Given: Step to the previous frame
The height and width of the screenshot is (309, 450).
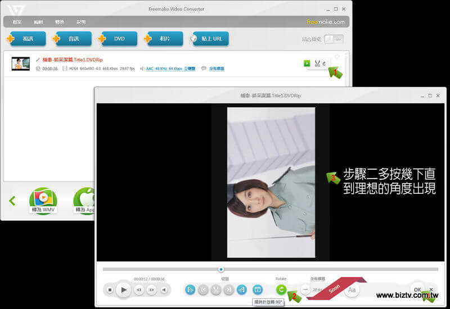Looking at the screenshot, I should point(139,290).
